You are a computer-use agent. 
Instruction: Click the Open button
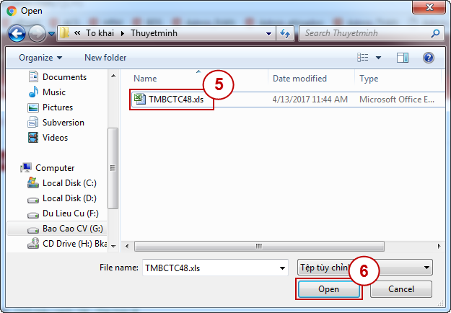[x=329, y=289]
